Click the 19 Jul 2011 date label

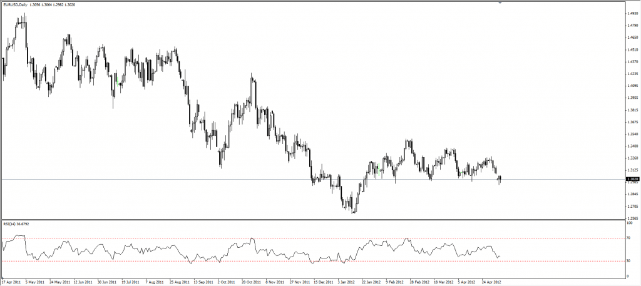click(x=131, y=282)
